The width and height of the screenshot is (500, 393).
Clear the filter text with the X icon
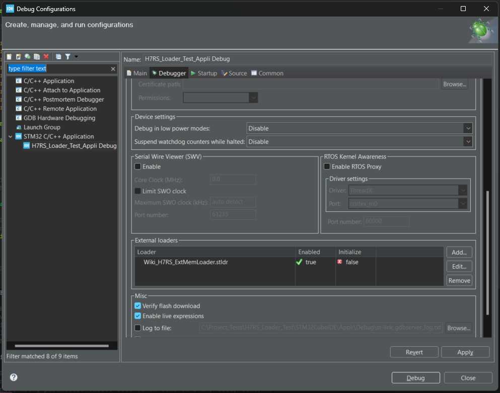tap(113, 69)
